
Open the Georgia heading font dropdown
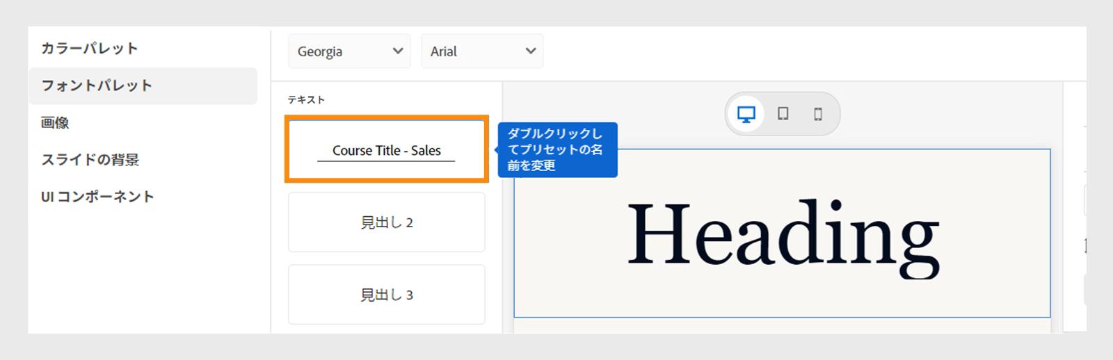coord(349,51)
